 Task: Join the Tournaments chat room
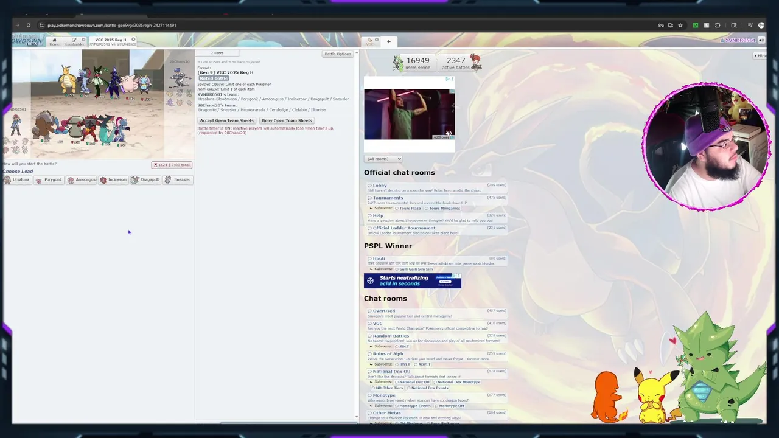(437, 200)
